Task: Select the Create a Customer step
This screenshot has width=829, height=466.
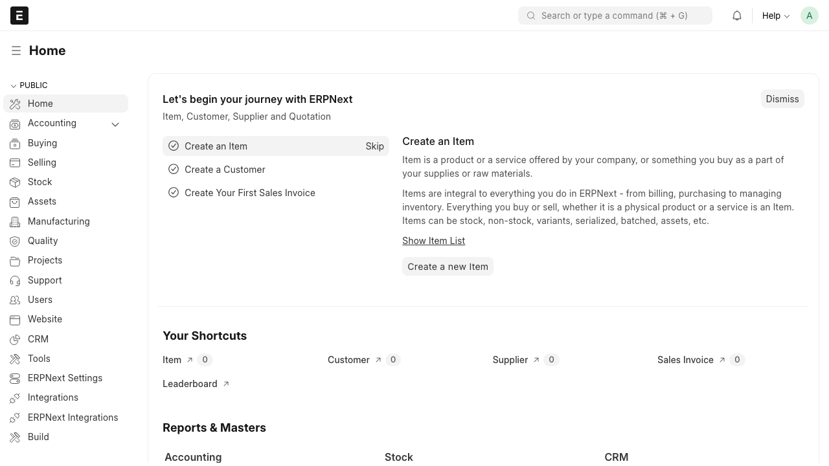Action: click(276, 170)
